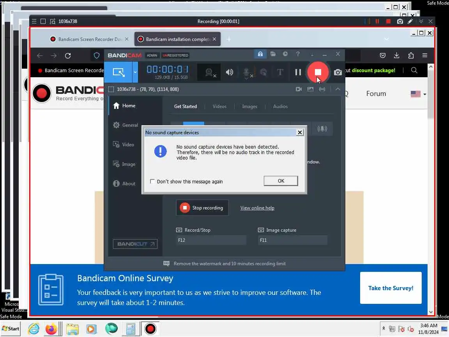Open the View online help link
The width and height of the screenshot is (449, 337).
point(257,208)
